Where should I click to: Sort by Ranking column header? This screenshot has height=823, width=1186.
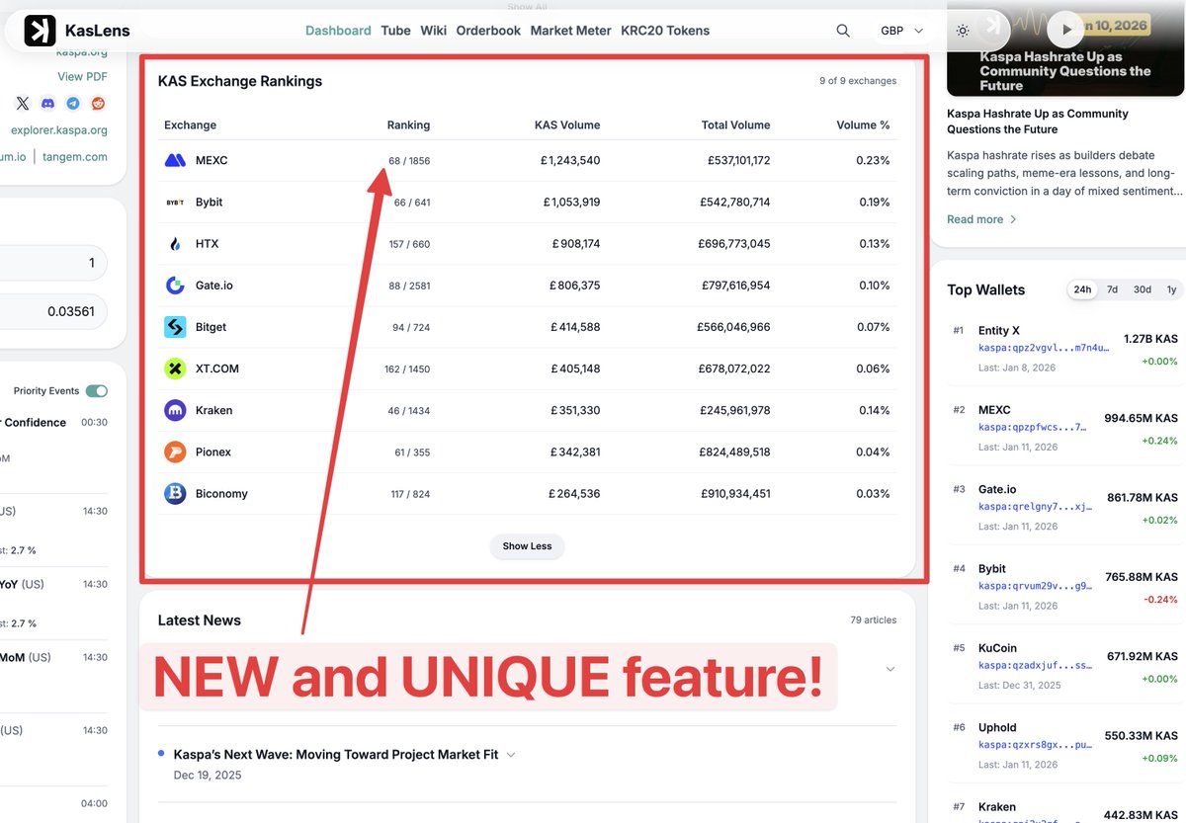pos(408,125)
